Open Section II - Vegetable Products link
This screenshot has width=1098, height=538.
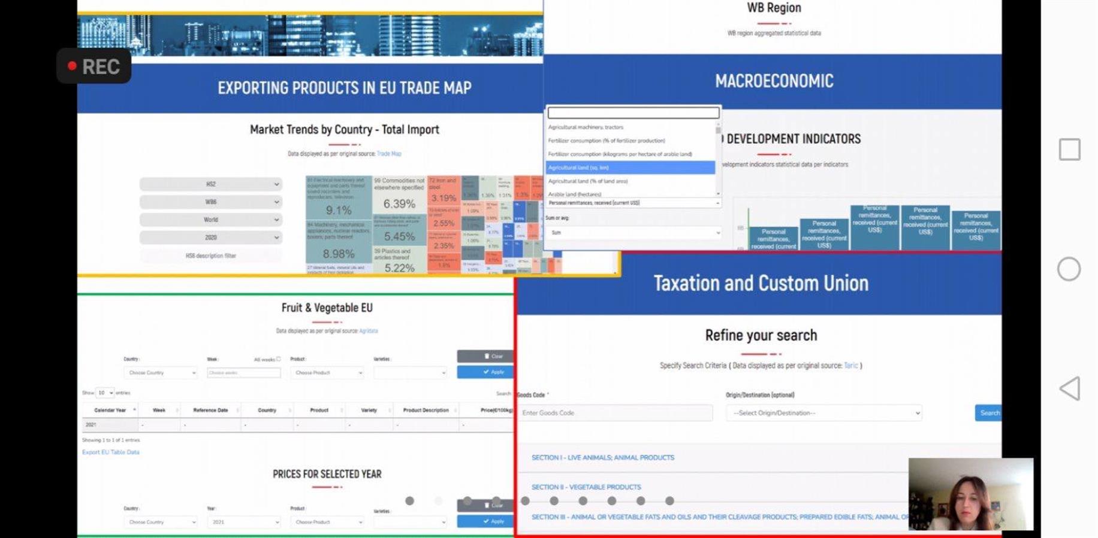(586, 487)
